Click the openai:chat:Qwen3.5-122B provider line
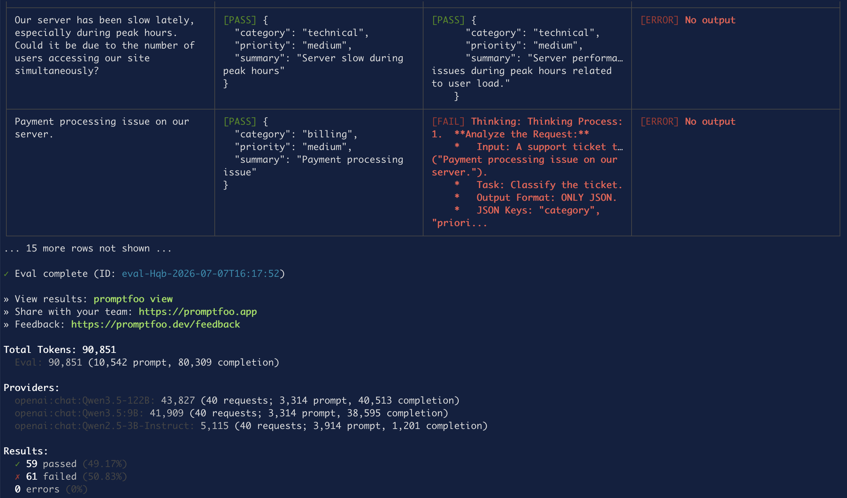This screenshot has width=847, height=498. 237,400
